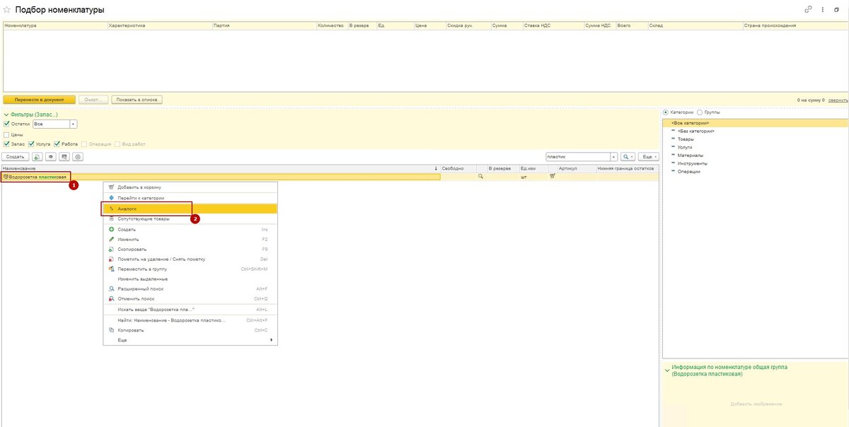This screenshot has height=427, width=849.
Task: Select the Группы radio button
Action: 700,112
